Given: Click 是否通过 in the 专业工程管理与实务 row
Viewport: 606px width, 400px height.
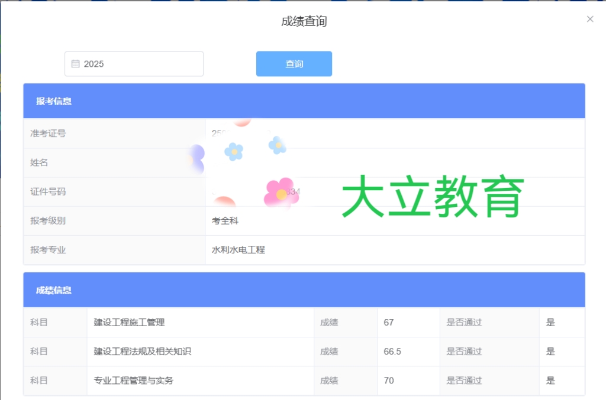Looking at the screenshot, I should click(464, 381).
